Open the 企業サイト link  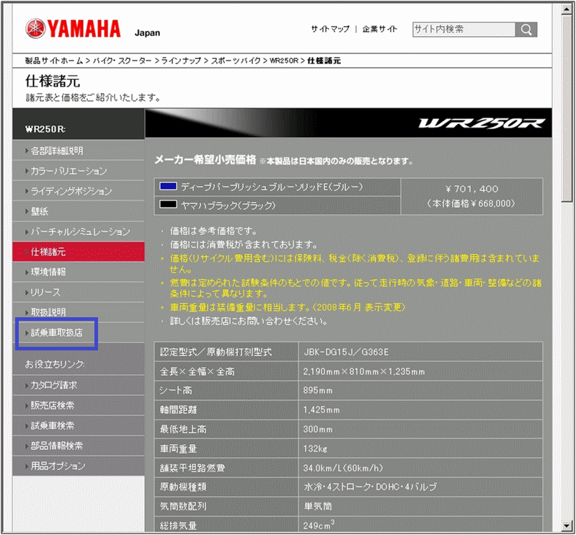(x=379, y=29)
